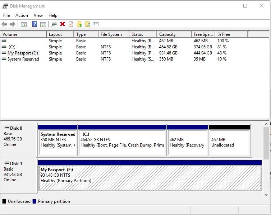Click the disk pane vertical scrollbar thumb

tap(266, 143)
